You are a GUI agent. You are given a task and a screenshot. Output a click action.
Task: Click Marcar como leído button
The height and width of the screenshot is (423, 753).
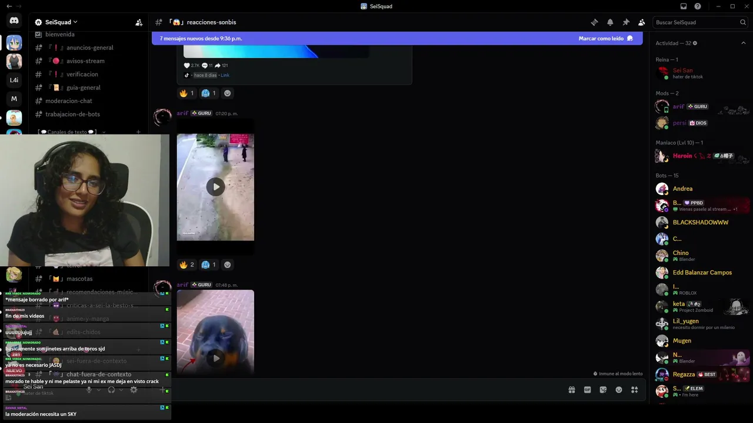605,38
